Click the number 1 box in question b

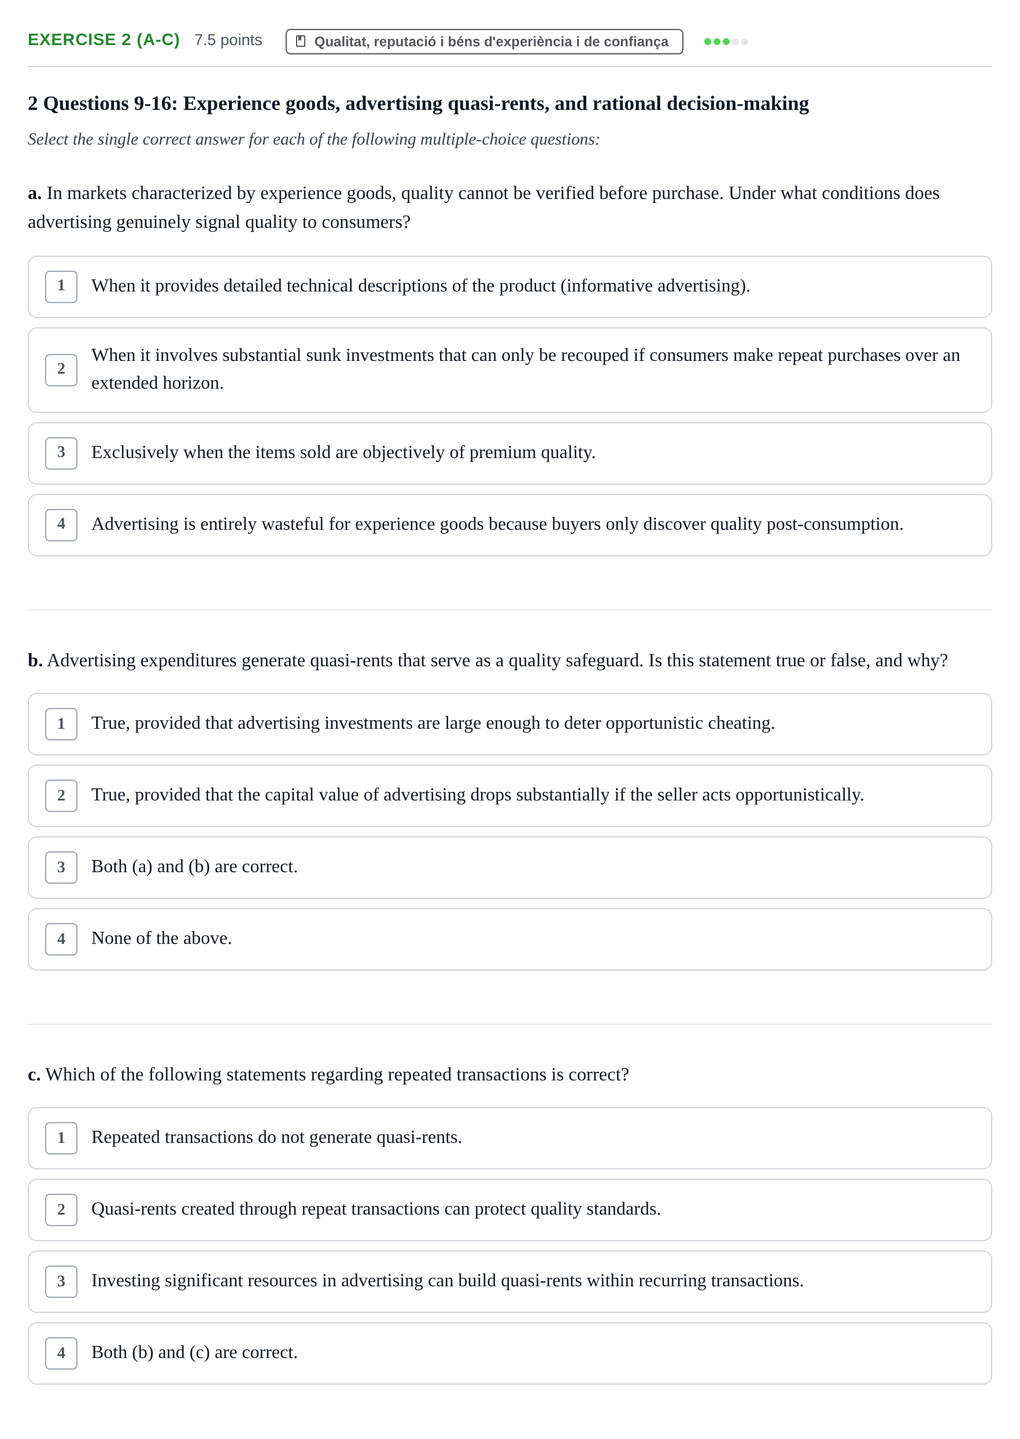pos(61,724)
